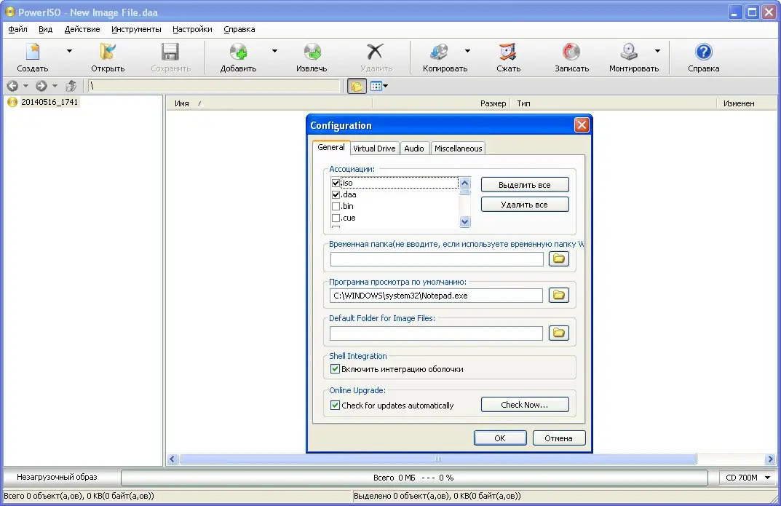Click Выделить все to select all associations

click(525, 184)
